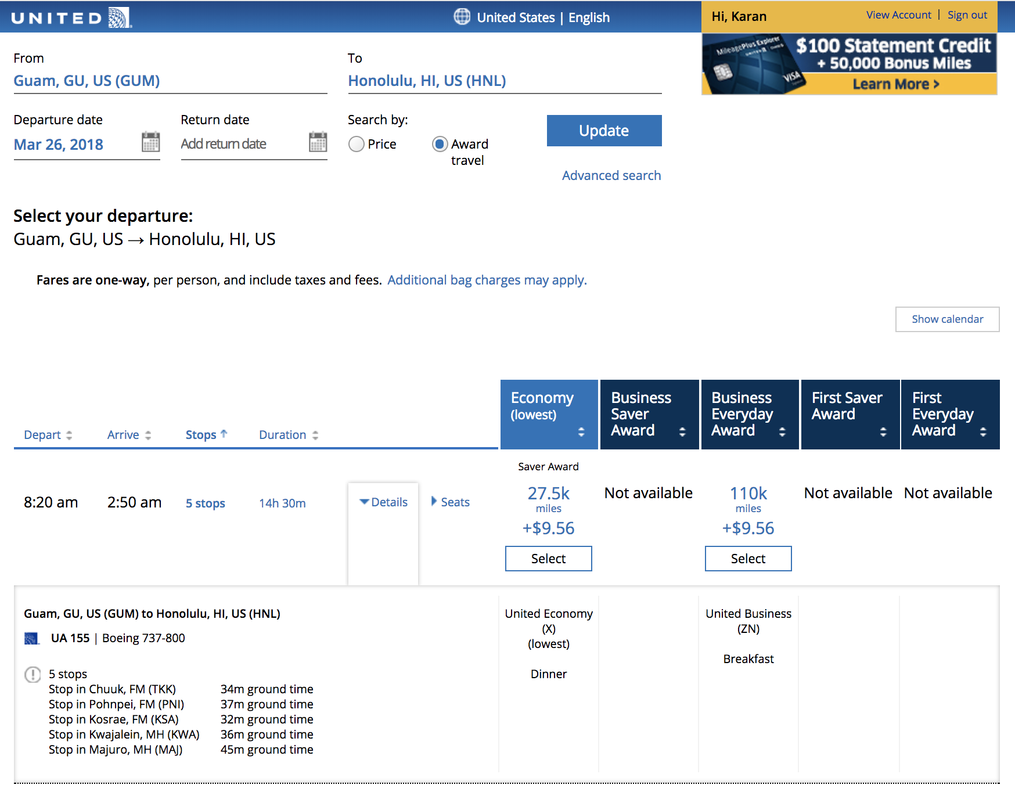Open the departure date calendar icon
Image resolution: width=1015 pixels, height=792 pixels.
[151, 142]
